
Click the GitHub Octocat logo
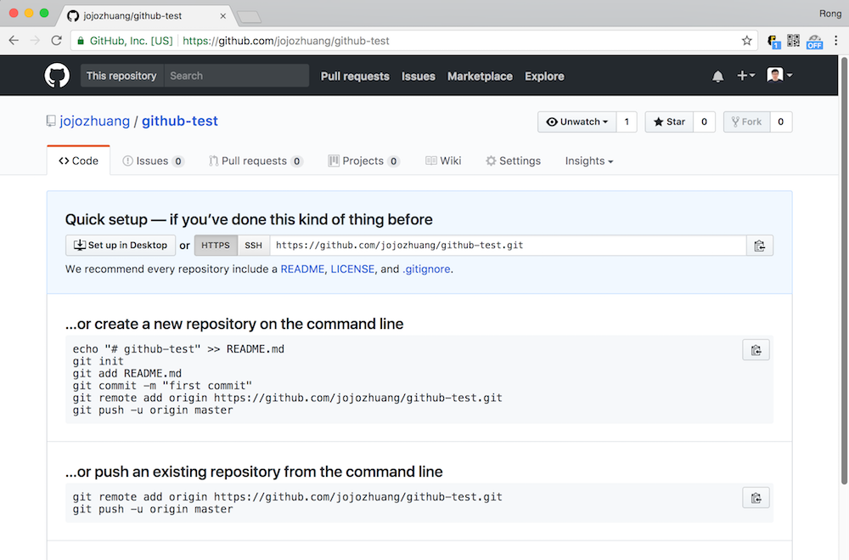(56, 75)
